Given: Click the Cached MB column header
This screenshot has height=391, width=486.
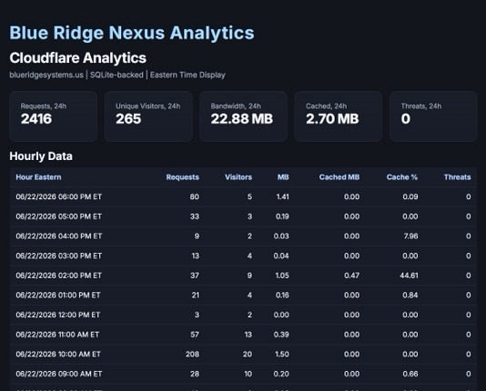Looking at the screenshot, I should (x=339, y=177).
